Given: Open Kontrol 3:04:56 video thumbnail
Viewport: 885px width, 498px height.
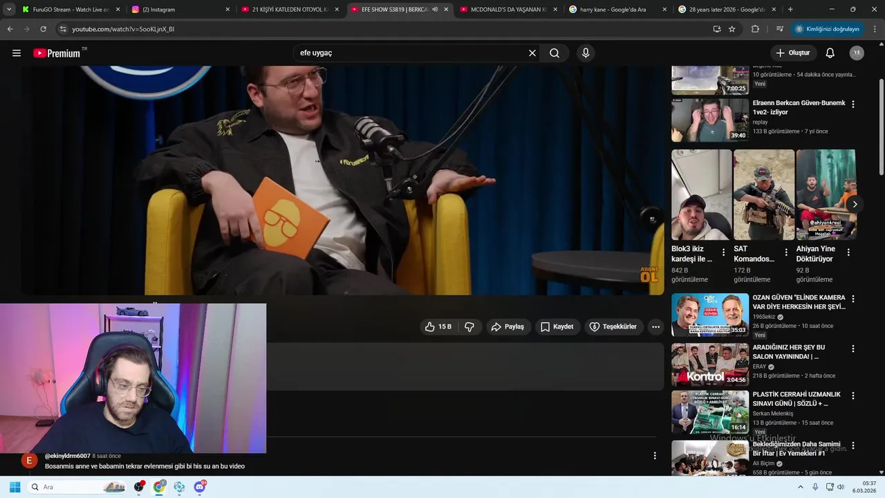Looking at the screenshot, I should click(x=710, y=365).
